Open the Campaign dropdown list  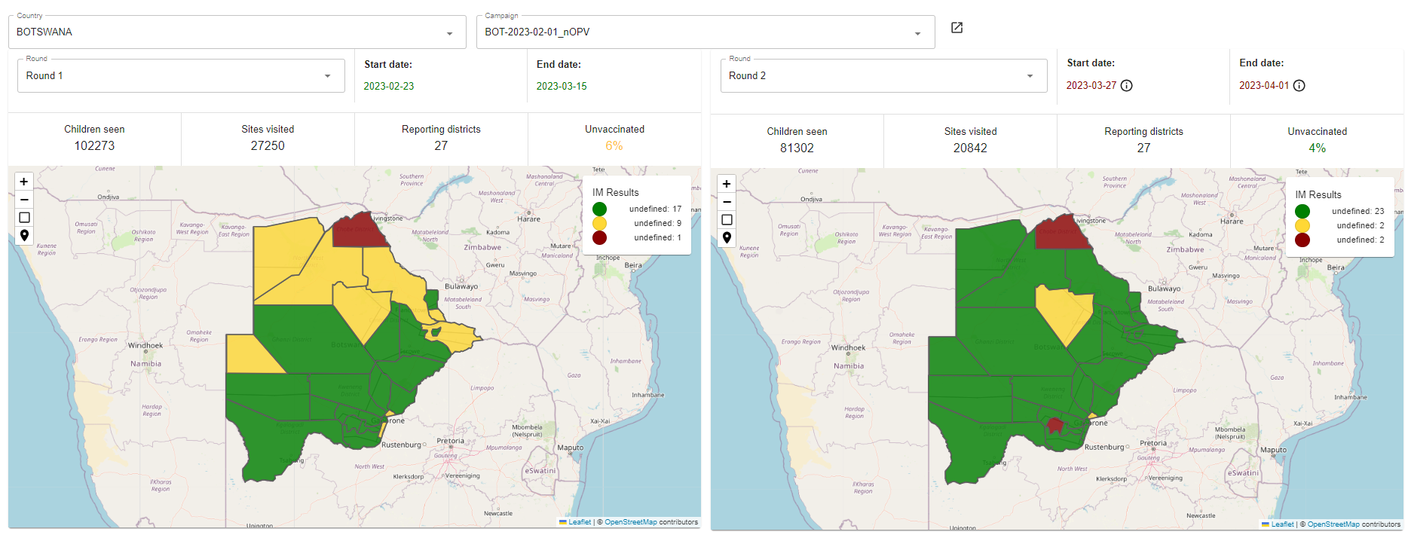[917, 33]
